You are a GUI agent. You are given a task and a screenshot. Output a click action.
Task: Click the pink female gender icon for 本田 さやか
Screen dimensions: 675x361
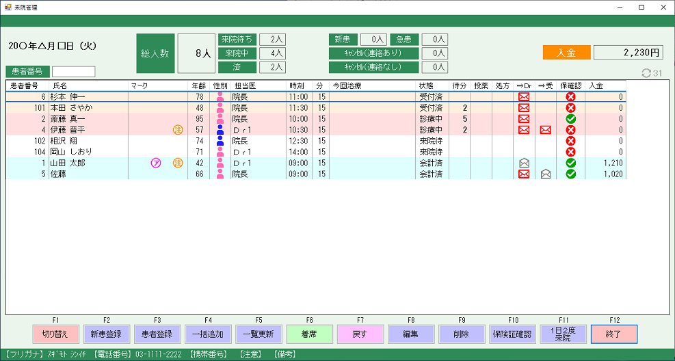pyautogui.click(x=220, y=108)
